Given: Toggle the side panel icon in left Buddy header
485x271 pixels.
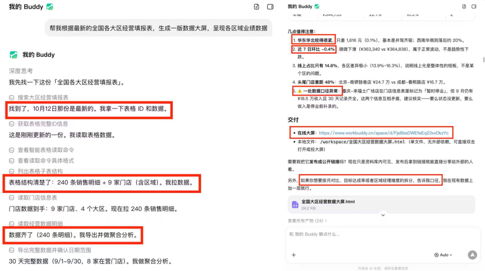Looking at the screenshot, I should click(270, 6).
